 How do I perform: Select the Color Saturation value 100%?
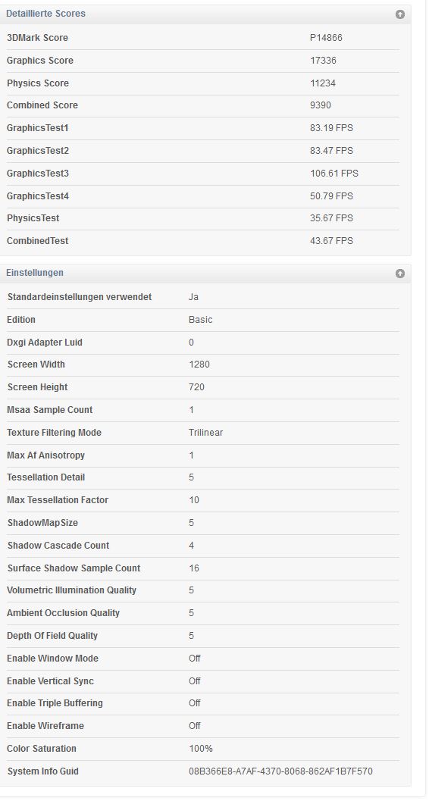[201, 749]
